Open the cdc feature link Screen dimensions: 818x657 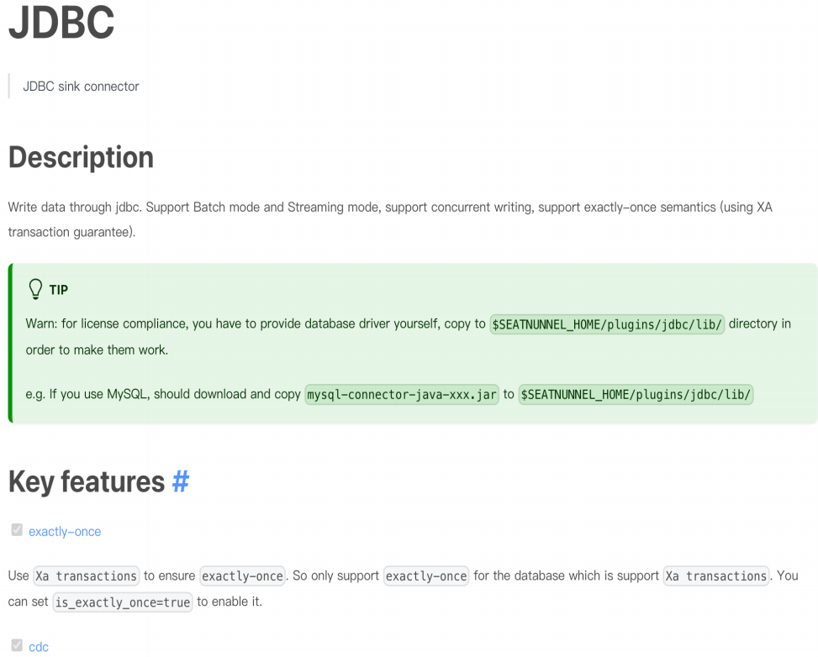(x=39, y=647)
